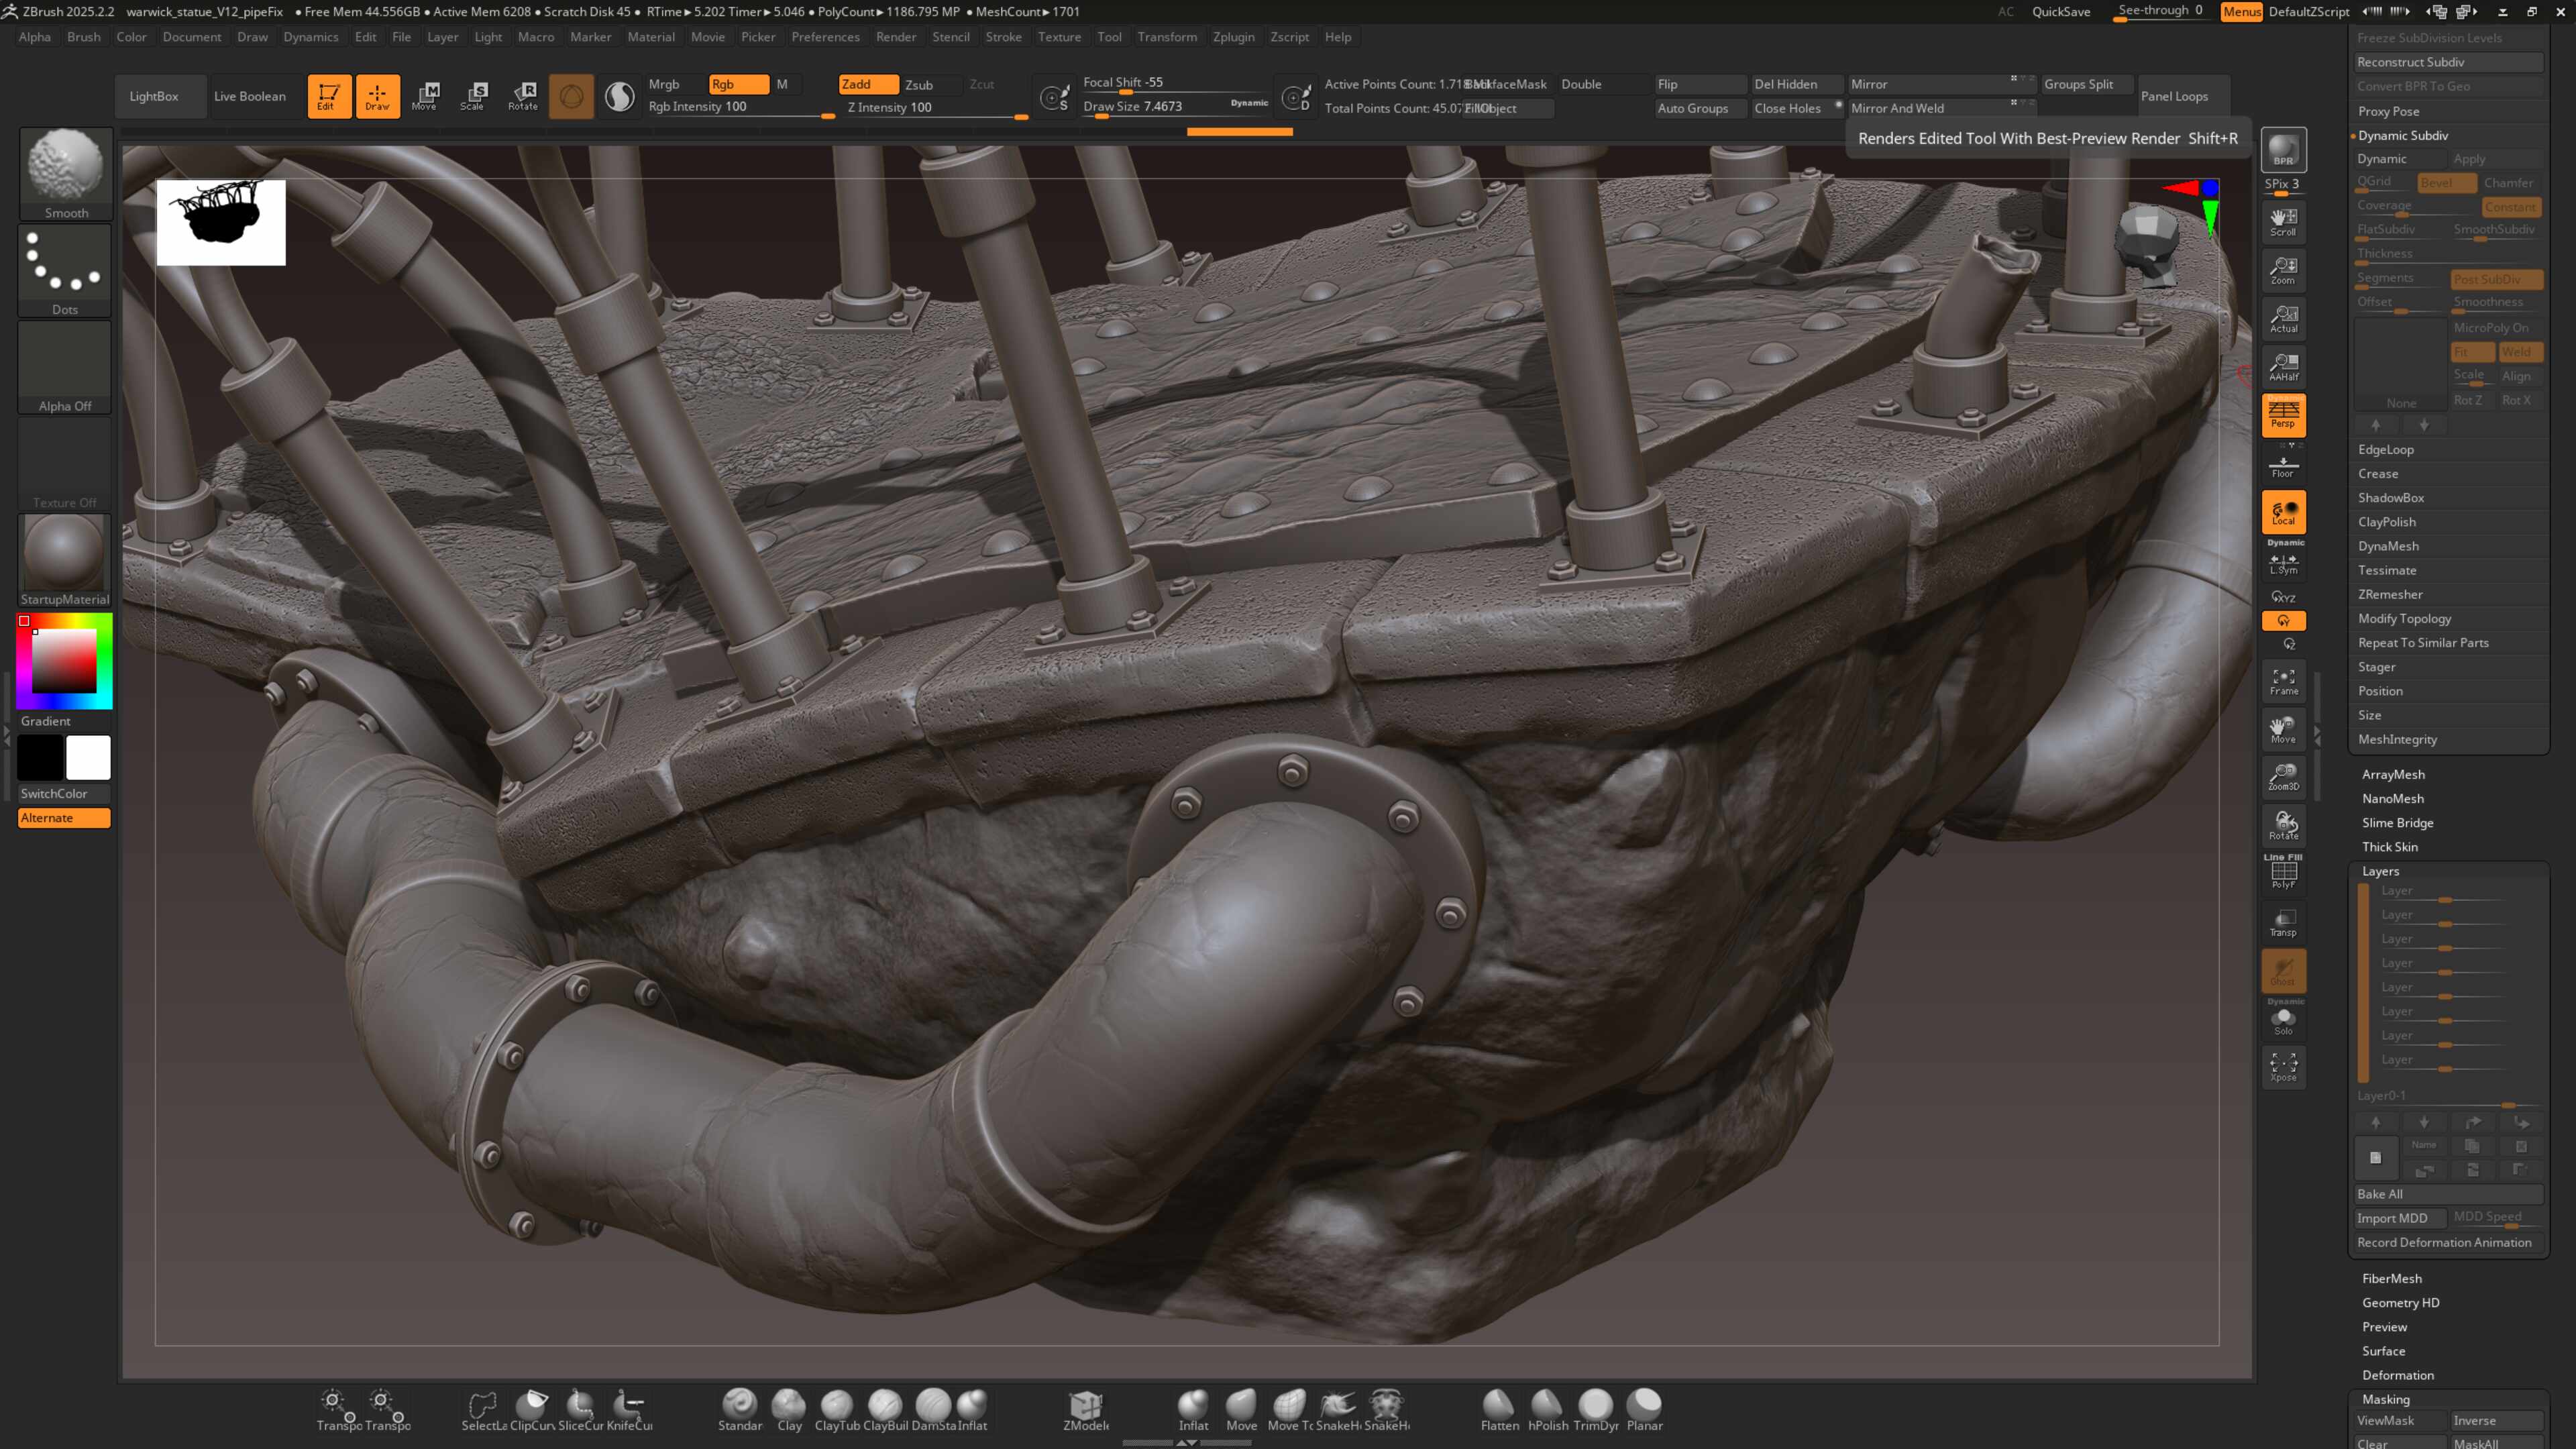Expand the ZRemesher section
The image size is (2576, 1449).
click(2390, 594)
